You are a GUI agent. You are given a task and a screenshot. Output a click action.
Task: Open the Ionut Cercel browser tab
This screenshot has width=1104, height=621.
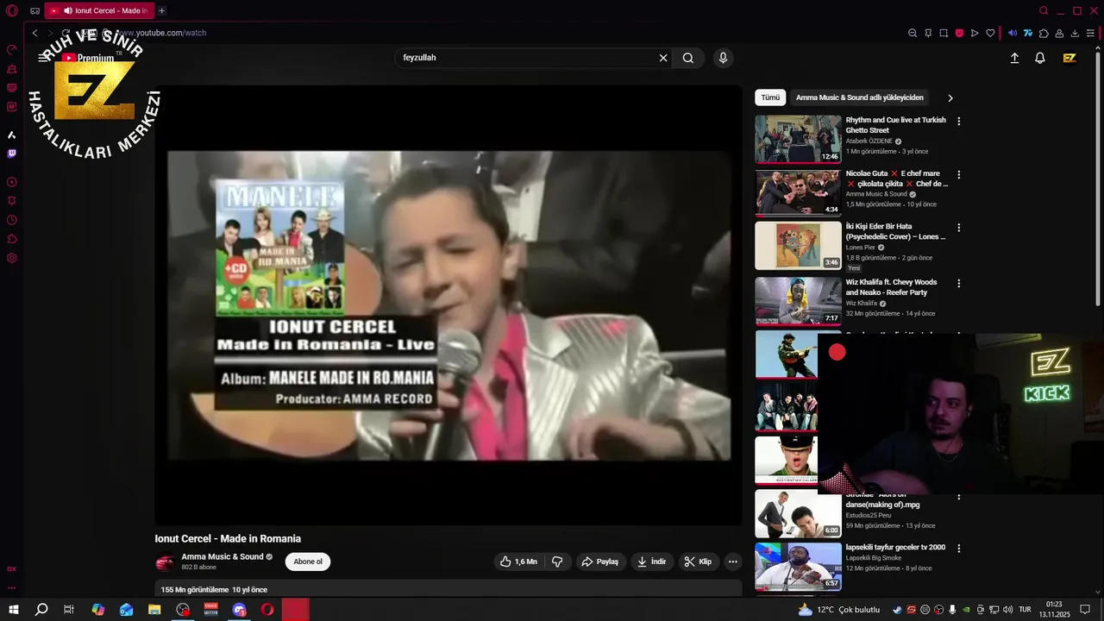point(98,10)
